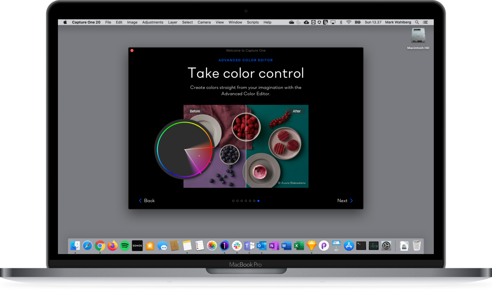This screenshot has height=289, width=492.
Task: Open the Camera menu
Action: point(204,22)
